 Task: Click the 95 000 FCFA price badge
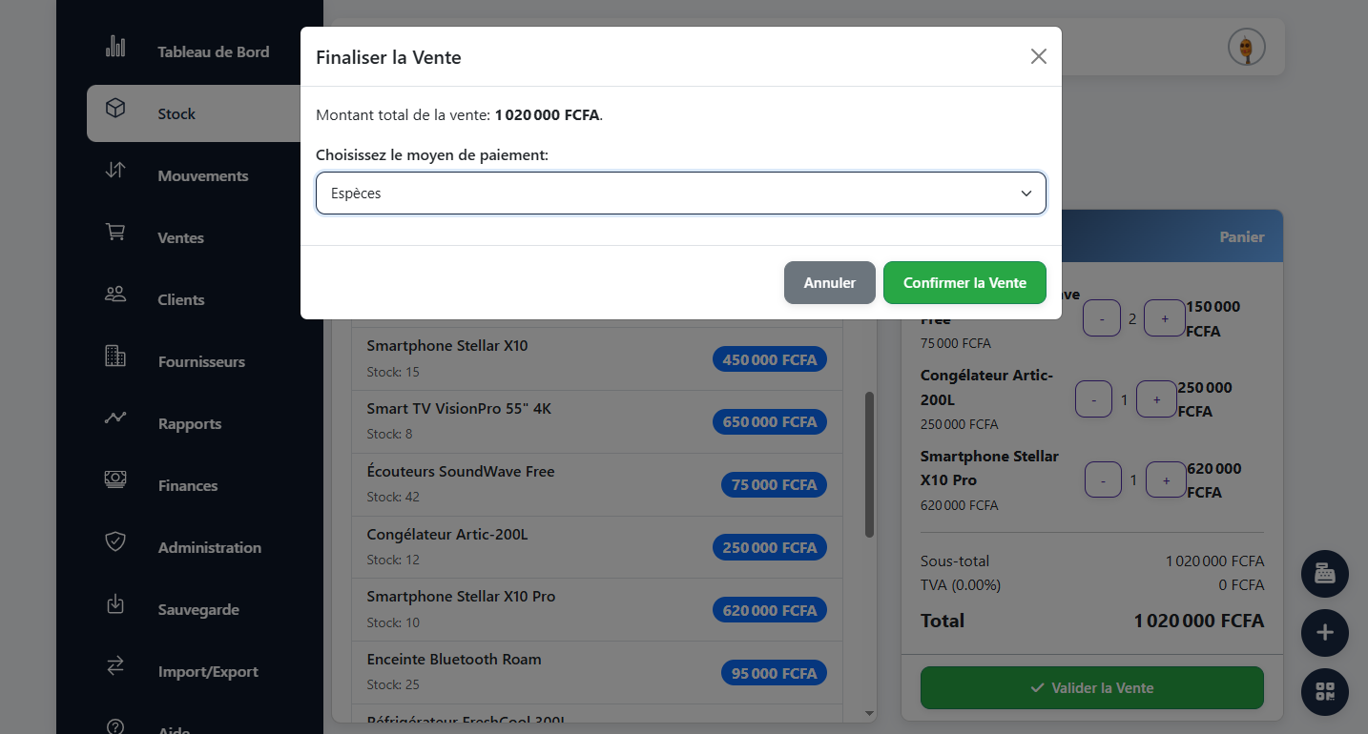[x=774, y=673]
